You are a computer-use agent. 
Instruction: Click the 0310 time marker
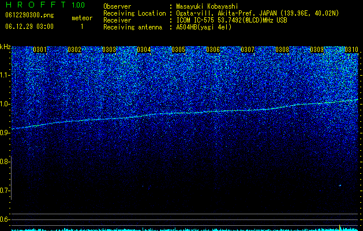[351, 50]
